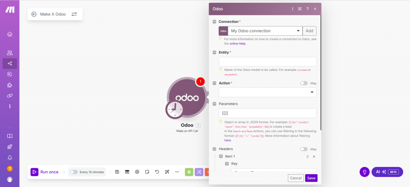Viewport: 410px width, 187px height.
Task: Collapse the Entity section
Action: (x=215, y=52)
